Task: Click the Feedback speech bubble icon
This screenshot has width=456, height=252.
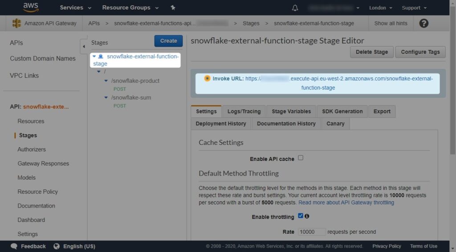Action: pos(14,246)
